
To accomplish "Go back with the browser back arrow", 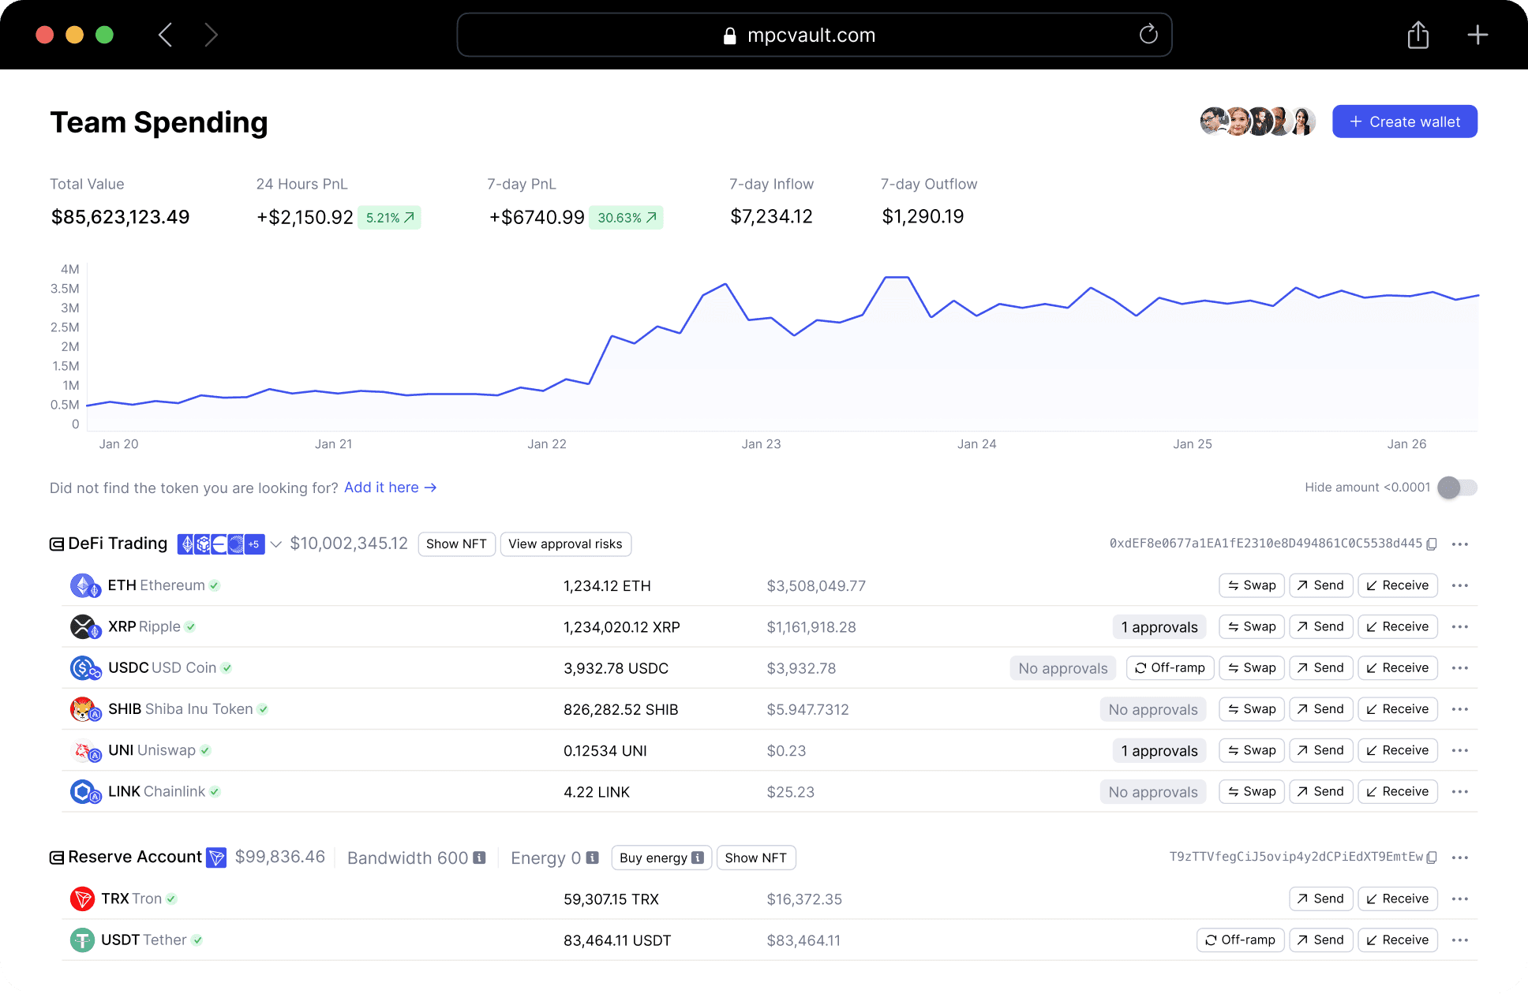I will pyautogui.click(x=165, y=35).
